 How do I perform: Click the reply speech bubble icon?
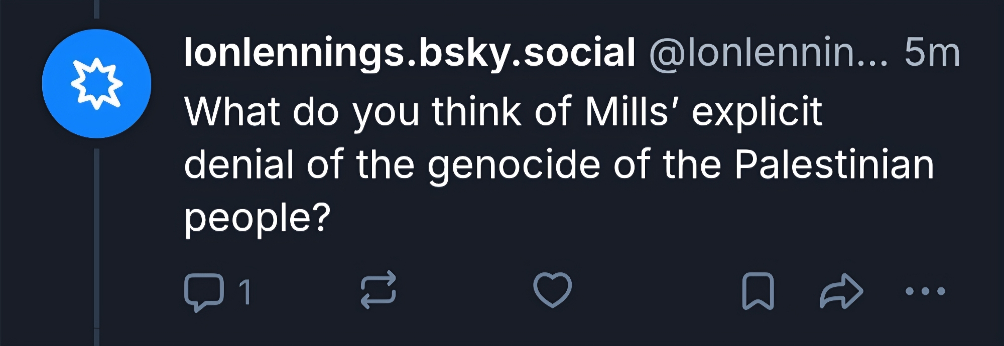(204, 292)
